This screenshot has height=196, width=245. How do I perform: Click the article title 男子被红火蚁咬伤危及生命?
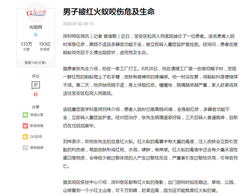pyautogui.click(x=109, y=12)
